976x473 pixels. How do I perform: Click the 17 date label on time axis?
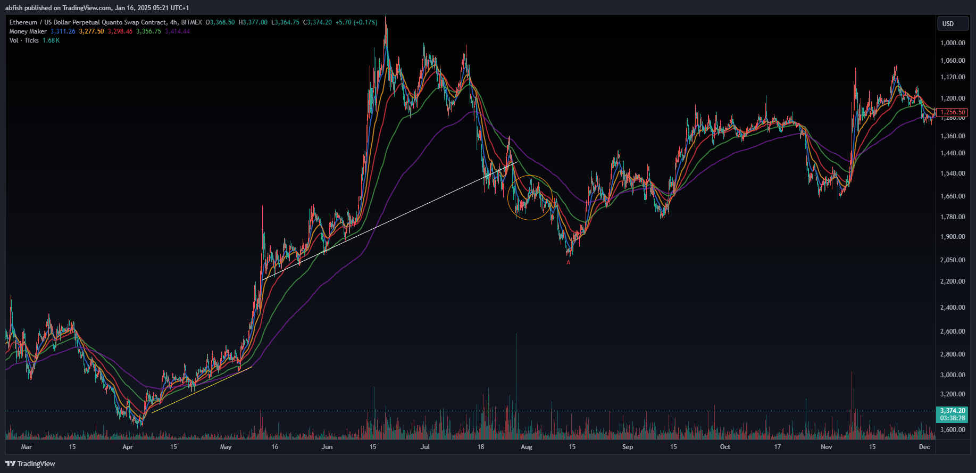click(778, 447)
